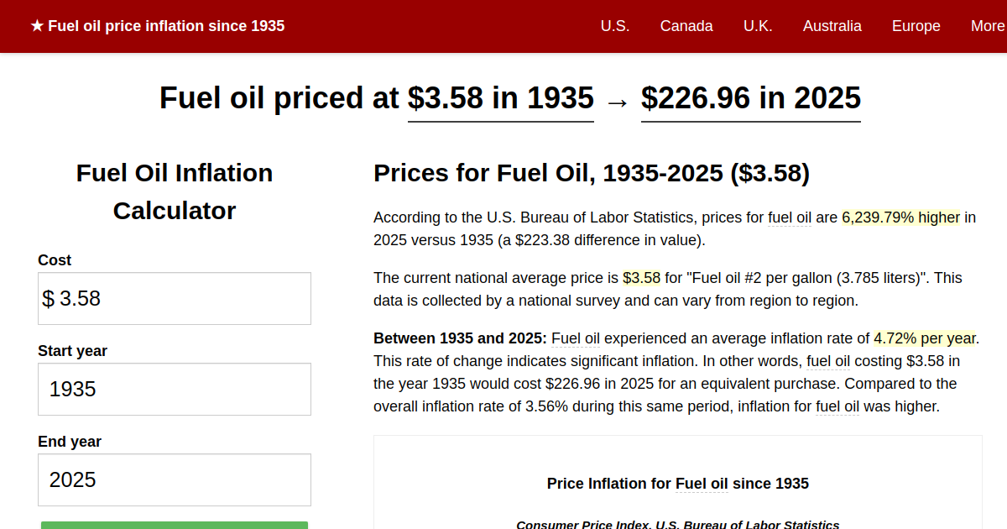The image size is (1007, 529).
Task: Click the underlined $226.96 in 2025 heading
Action: (x=750, y=98)
